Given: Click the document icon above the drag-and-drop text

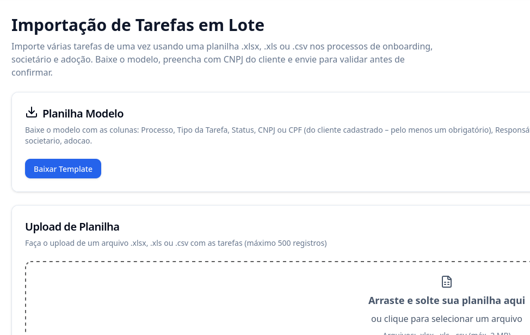Looking at the screenshot, I should click(446, 282).
